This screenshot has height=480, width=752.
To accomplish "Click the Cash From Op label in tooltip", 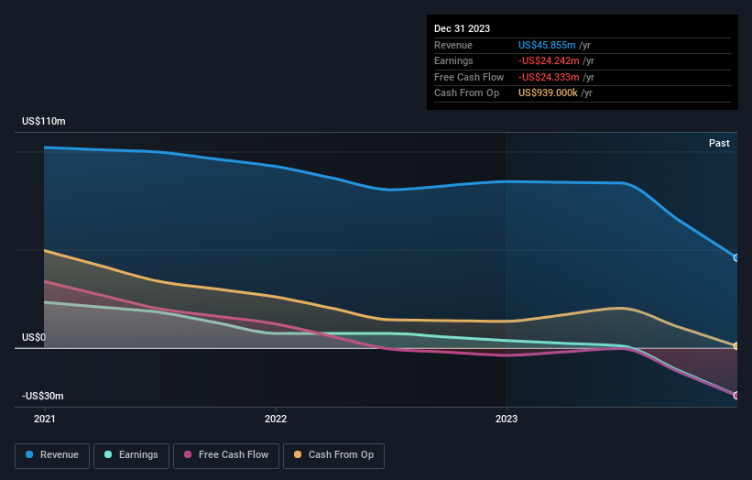I will coord(466,93).
